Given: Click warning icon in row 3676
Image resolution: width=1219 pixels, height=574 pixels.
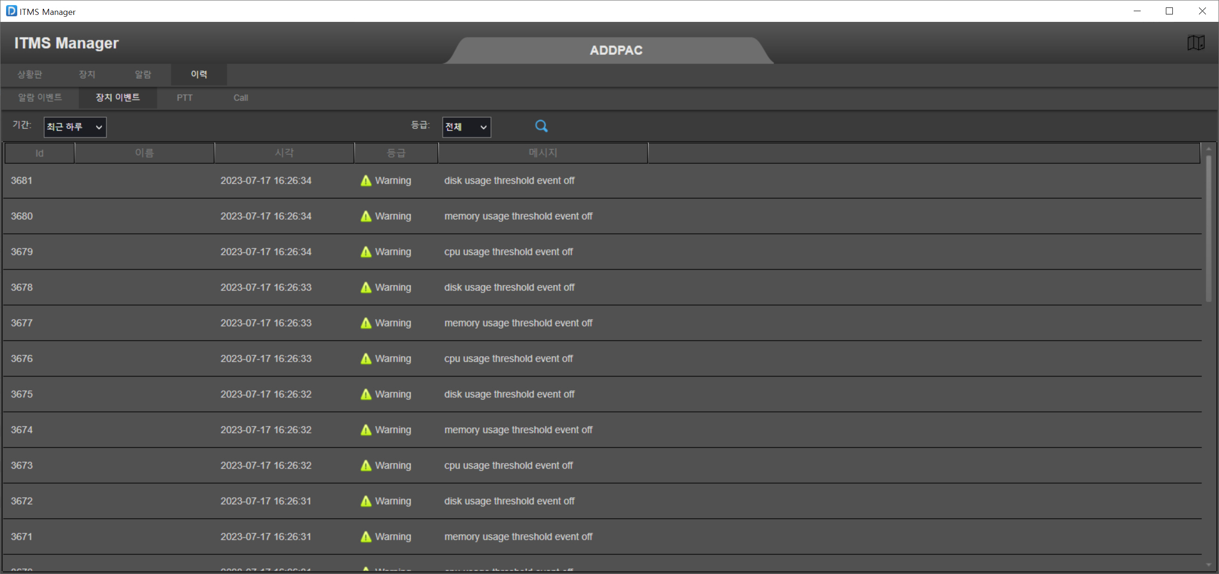Looking at the screenshot, I should (x=365, y=358).
